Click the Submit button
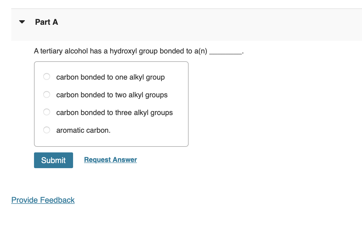This screenshot has width=362, height=239. 53,160
